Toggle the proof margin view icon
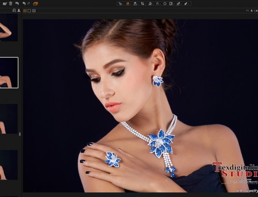The width and height of the screenshot is (258, 197). pos(34,11)
